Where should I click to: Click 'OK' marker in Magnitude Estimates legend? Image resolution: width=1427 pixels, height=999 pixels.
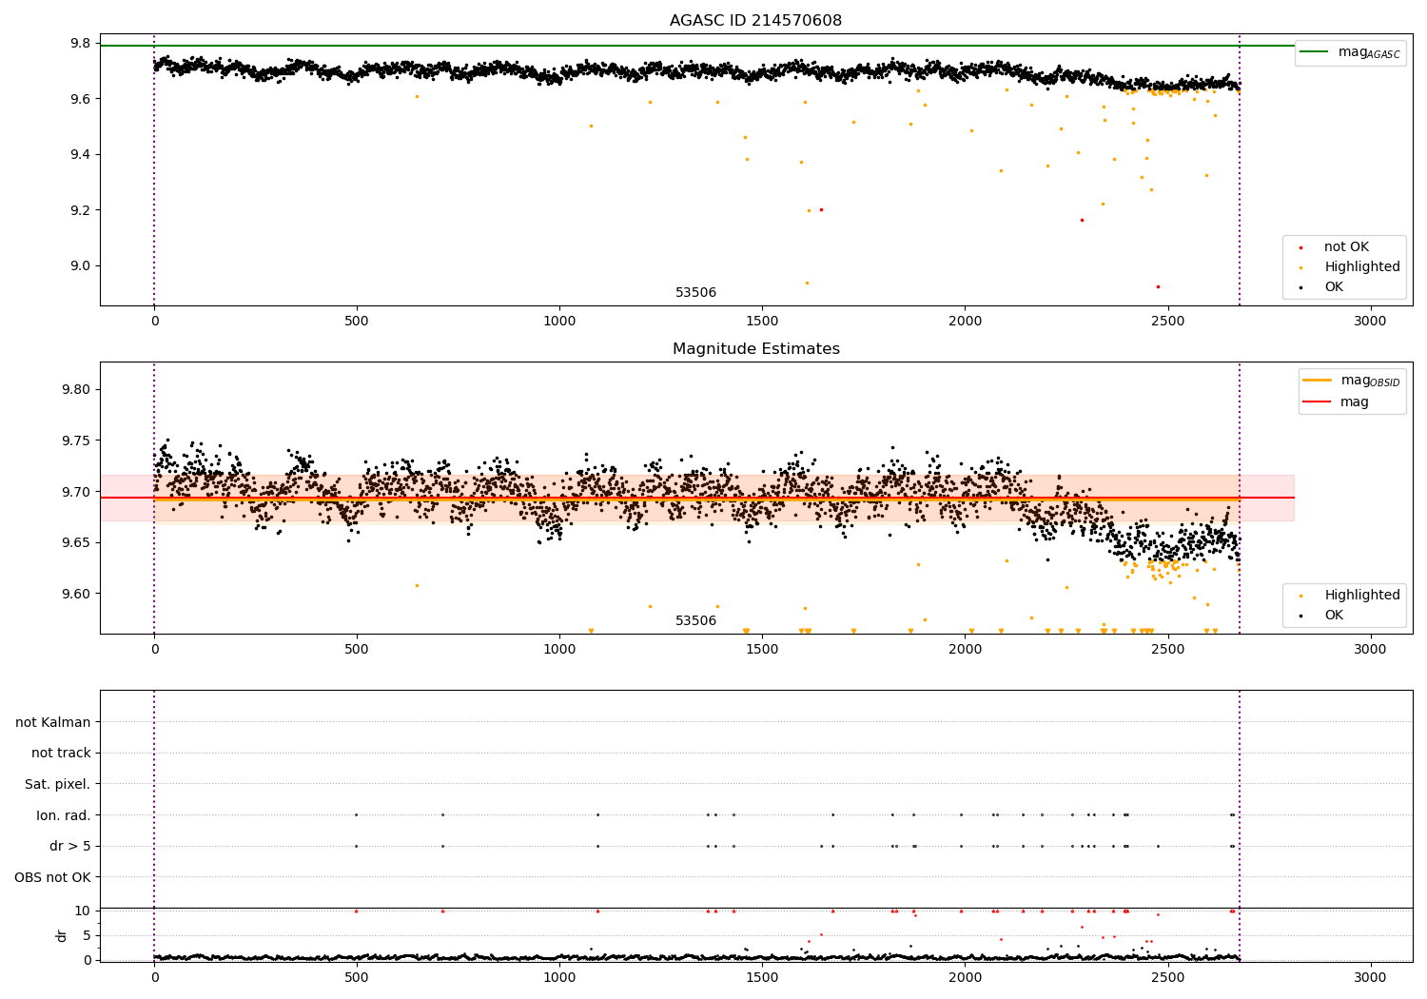1300,616
